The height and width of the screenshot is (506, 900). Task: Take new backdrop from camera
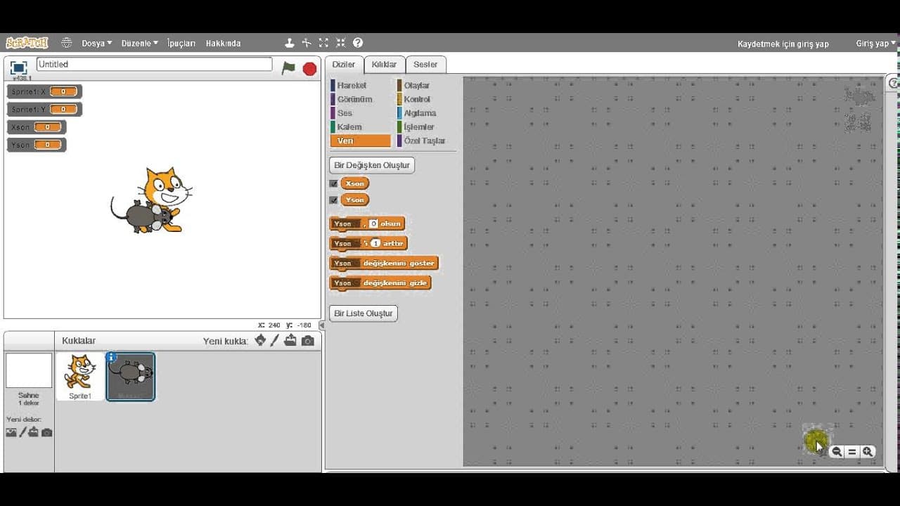point(46,432)
